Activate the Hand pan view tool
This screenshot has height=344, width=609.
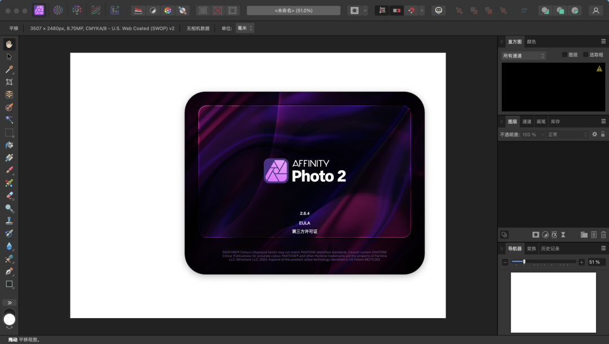9,44
